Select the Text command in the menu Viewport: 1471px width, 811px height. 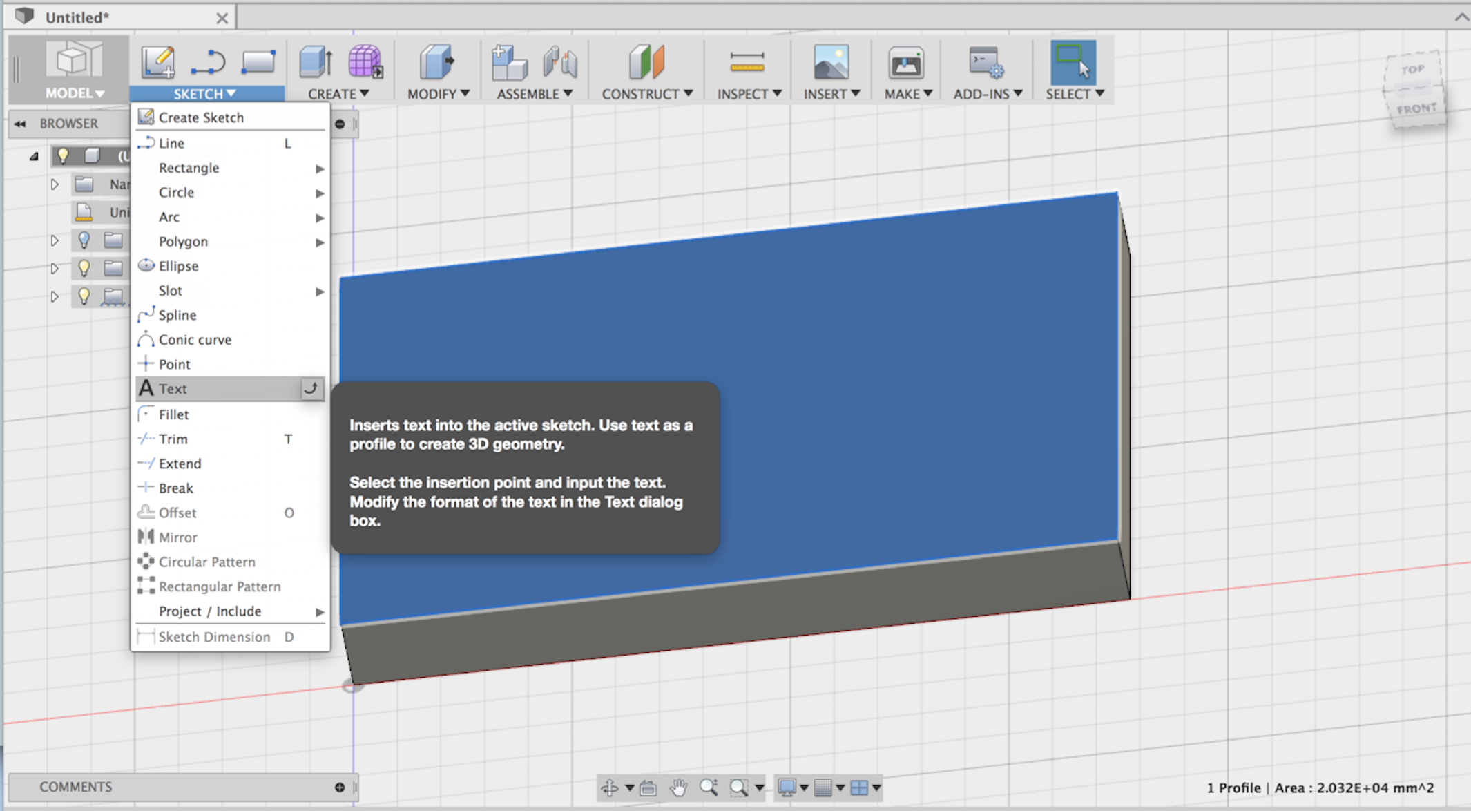(x=230, y=389)
